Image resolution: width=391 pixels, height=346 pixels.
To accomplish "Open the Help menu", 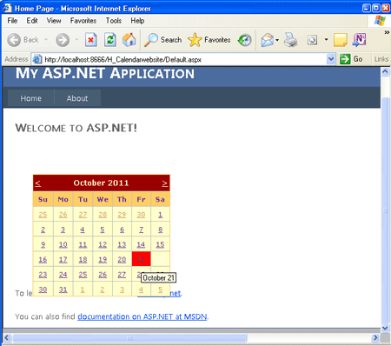I will [137, 21].
